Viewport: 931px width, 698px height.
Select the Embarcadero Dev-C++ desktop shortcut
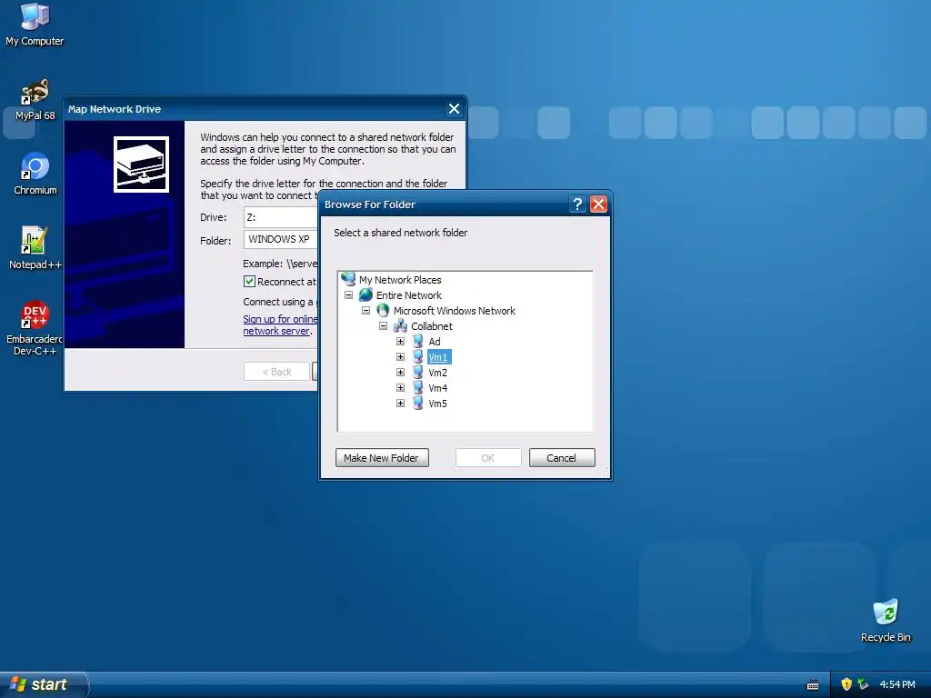pyautogui.click(x=35, y=328)
